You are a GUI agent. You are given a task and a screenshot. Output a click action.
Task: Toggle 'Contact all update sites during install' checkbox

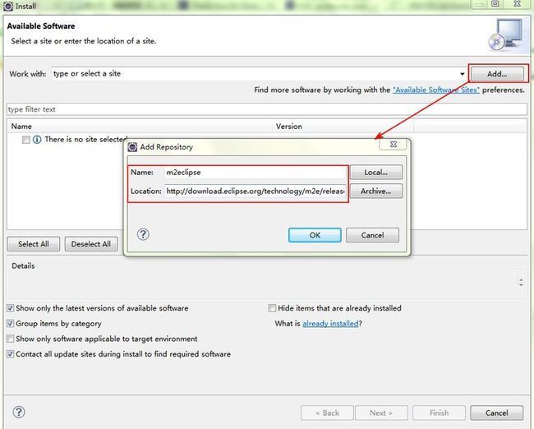coord(11,354)
